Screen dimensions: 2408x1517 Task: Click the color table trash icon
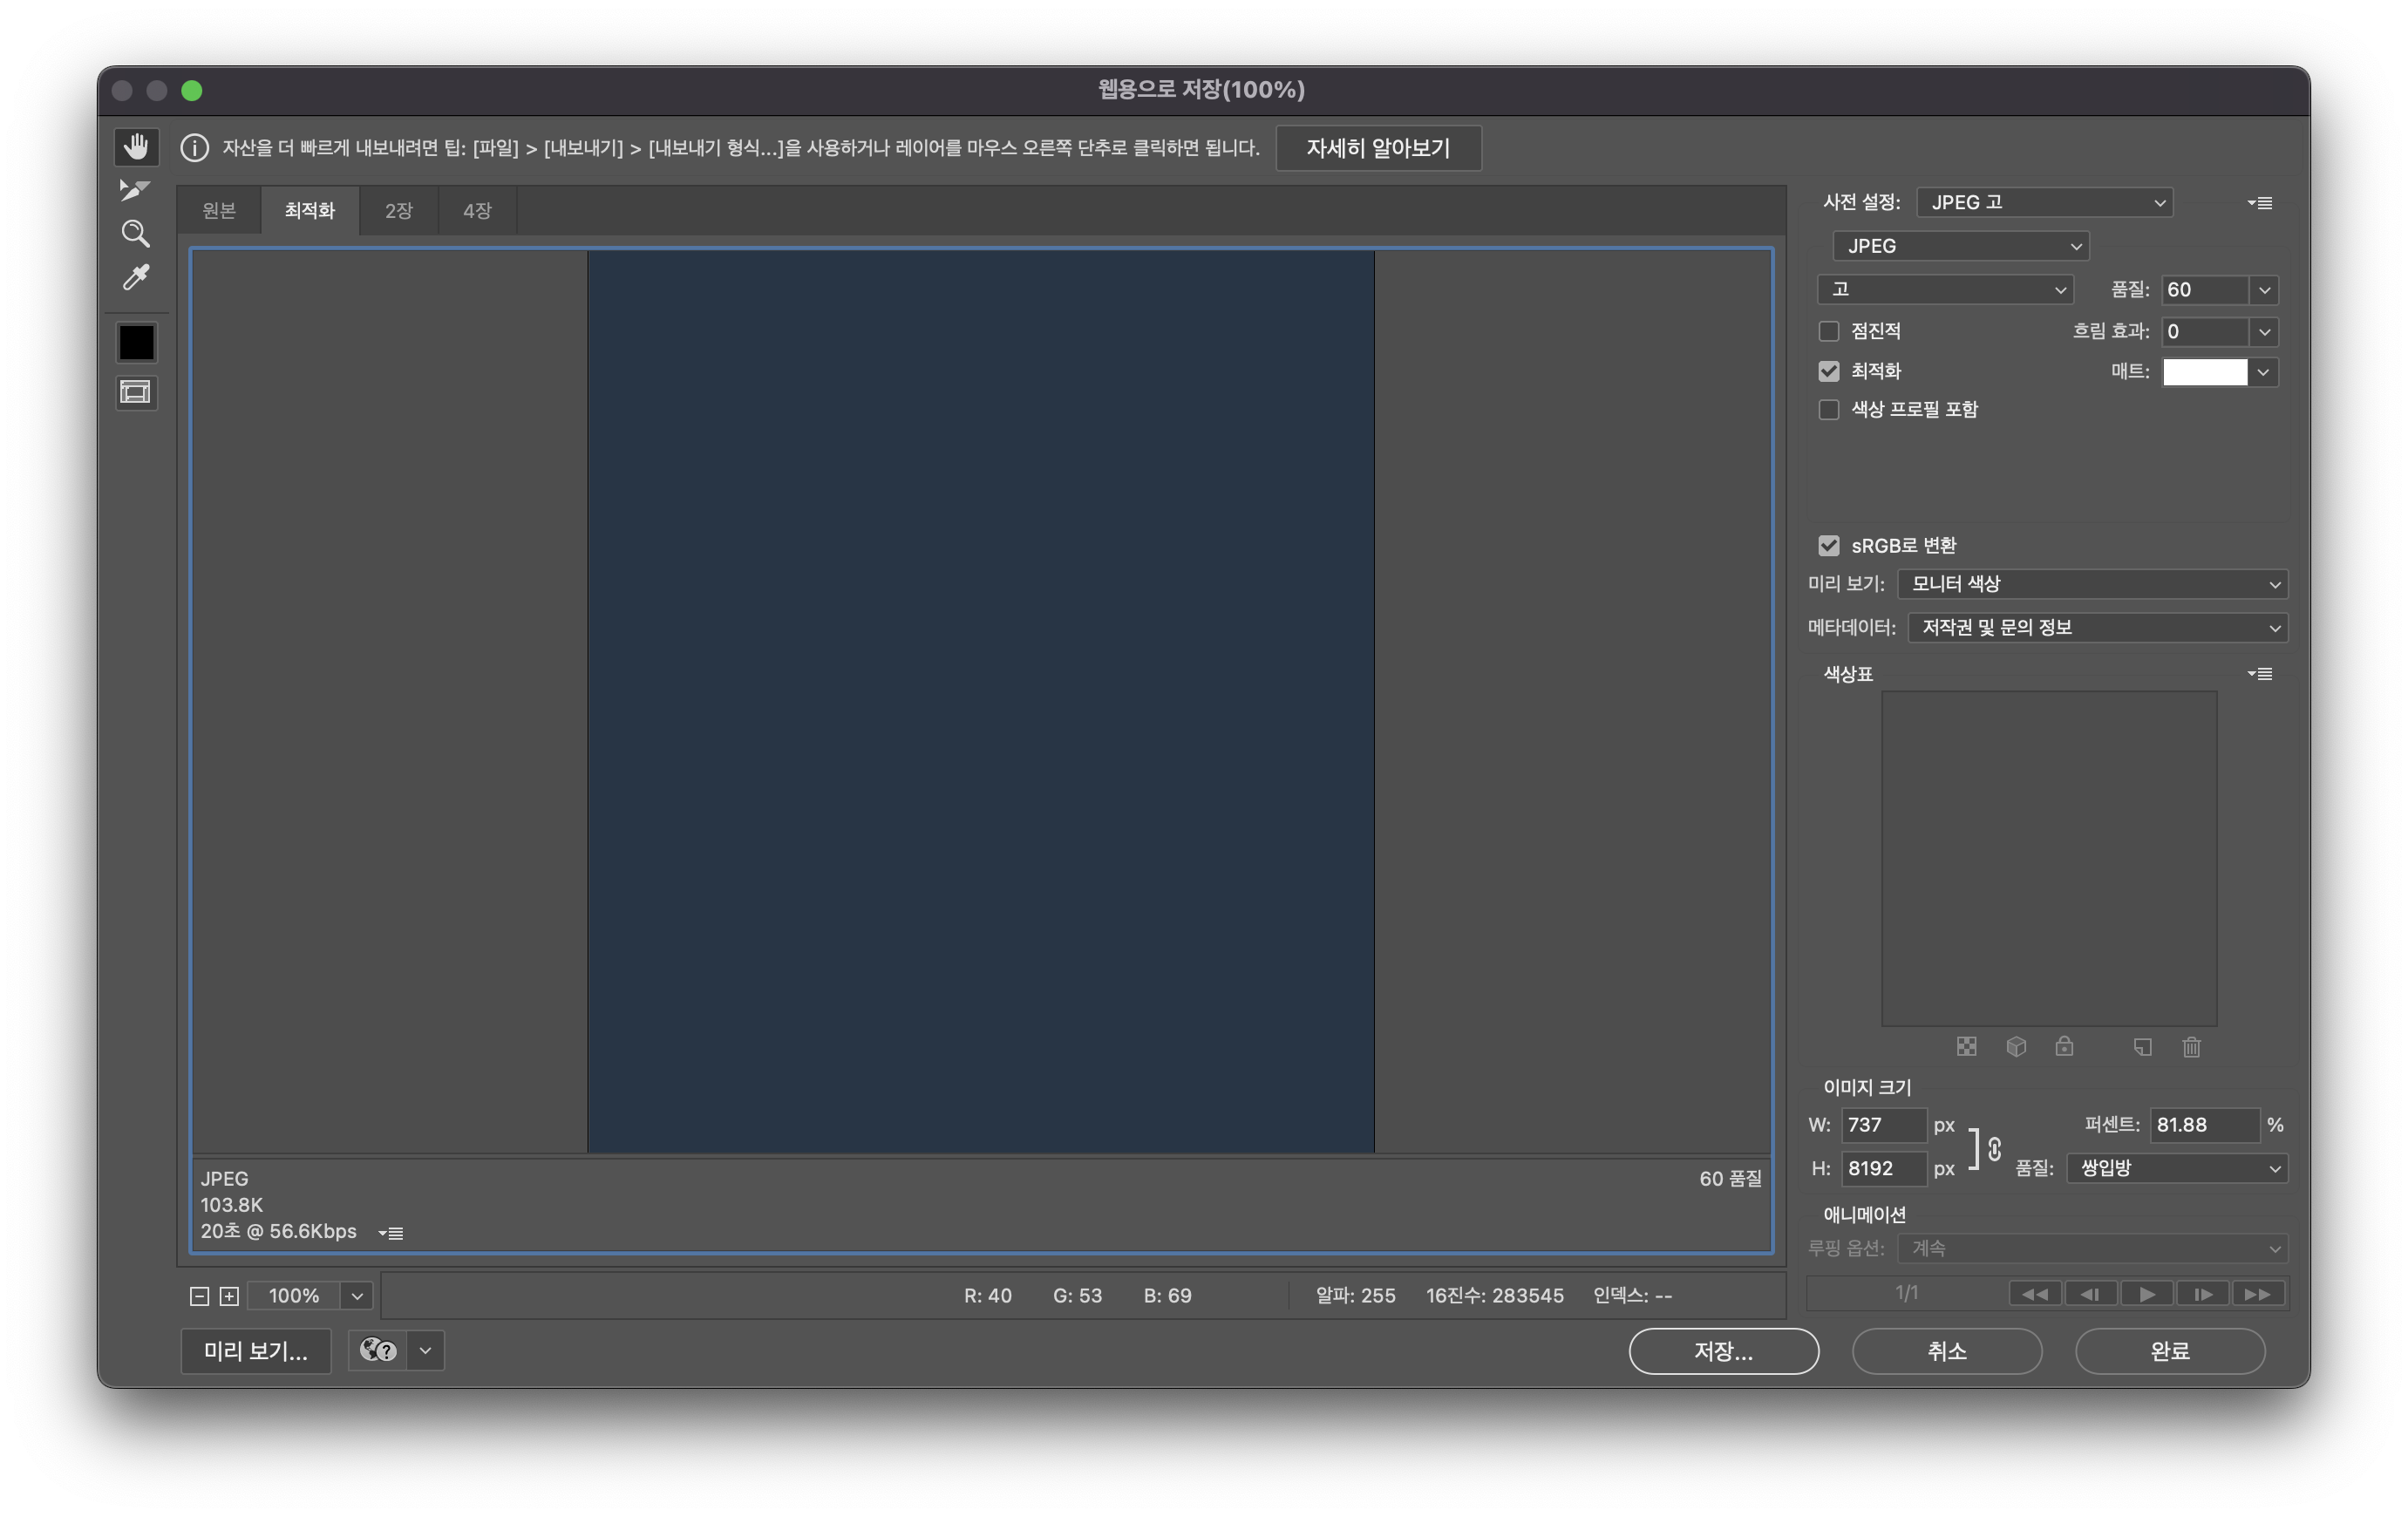[2191, 1047]
